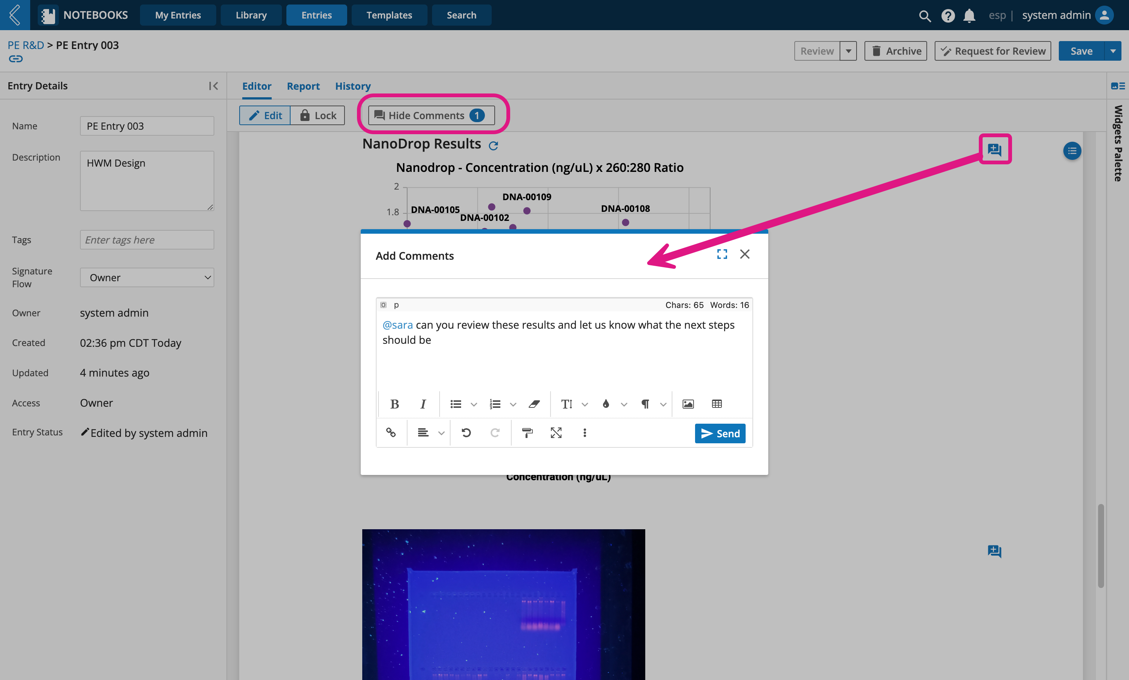Toggle the Lock entry button
The image size is (1129, 680).
point(318,115)
